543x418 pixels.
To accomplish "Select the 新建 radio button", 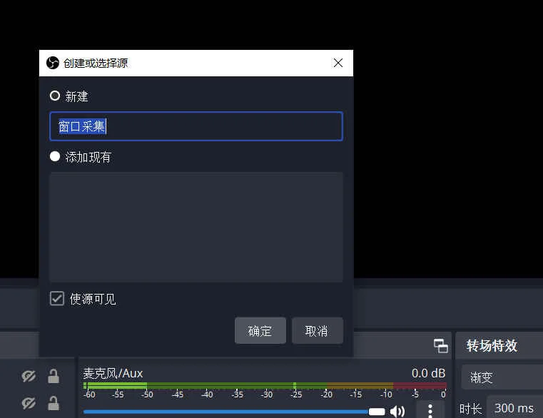I will point(55,96).
